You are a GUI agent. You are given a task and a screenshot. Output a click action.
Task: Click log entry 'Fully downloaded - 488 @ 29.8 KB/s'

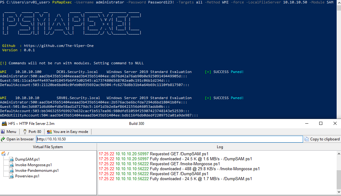click(179, 169)
